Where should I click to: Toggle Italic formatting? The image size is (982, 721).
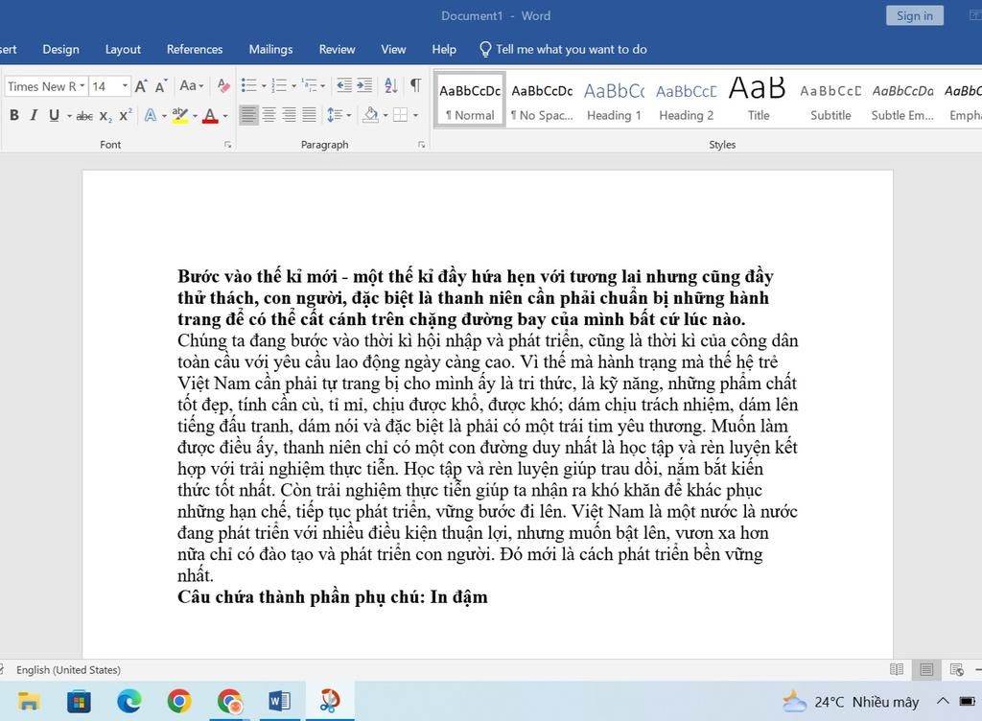tap(34, 115)
